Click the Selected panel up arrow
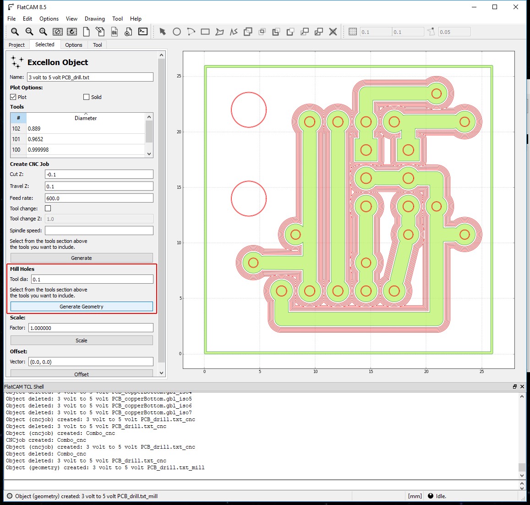Image resolution: width=530 pixels, height=505 pixels. [162, 55]
